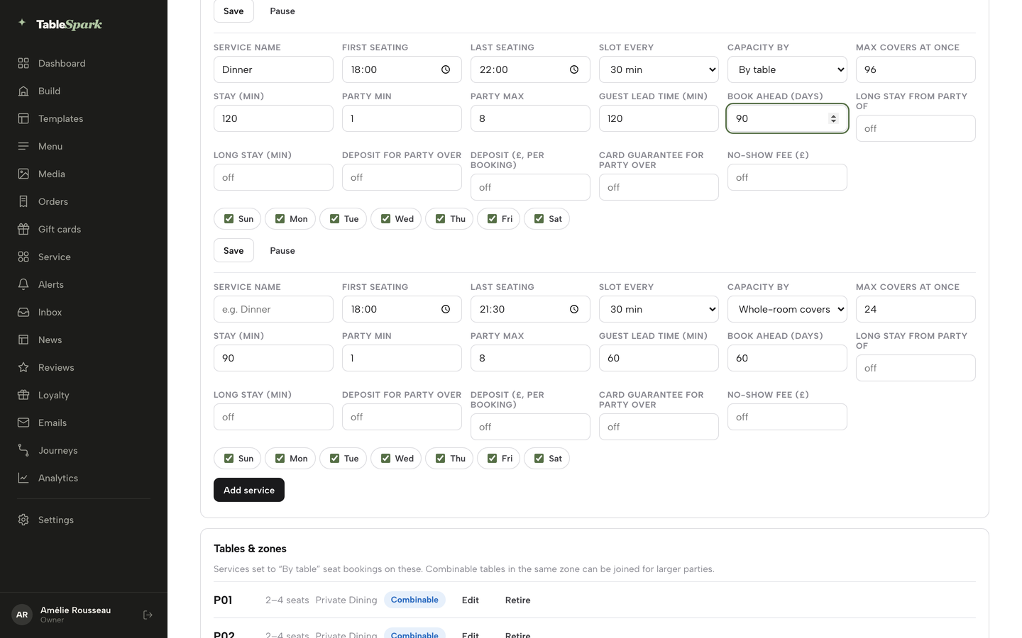
Task: Click the Gift cards icon
Action: pos(23,229)
